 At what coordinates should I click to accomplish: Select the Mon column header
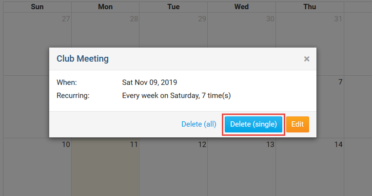(105, 7)
